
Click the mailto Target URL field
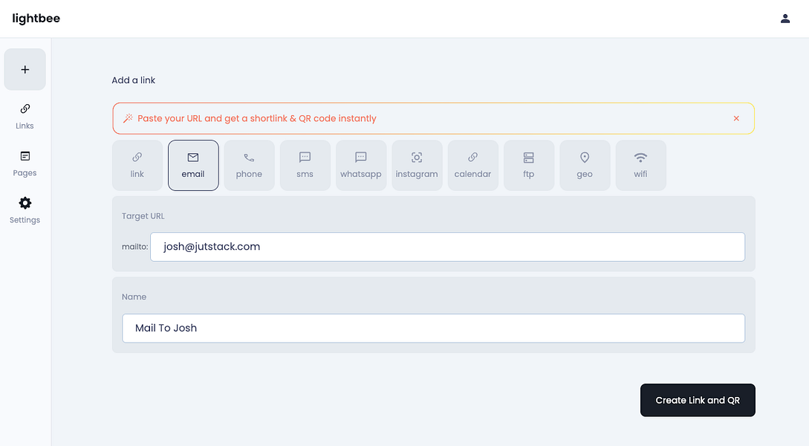(x=448, y=246)
